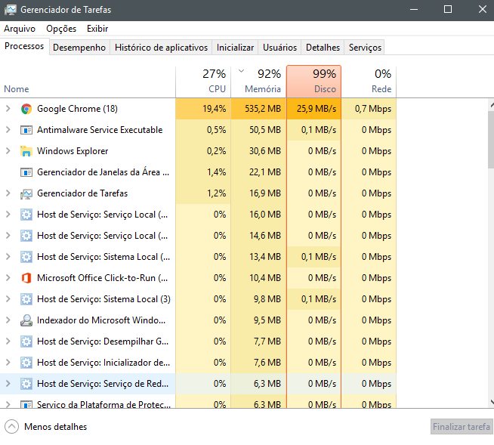Select Indexador do Microsoft Windo... row name
Viewport: 494px width, 445px height.
pos(101,320)
